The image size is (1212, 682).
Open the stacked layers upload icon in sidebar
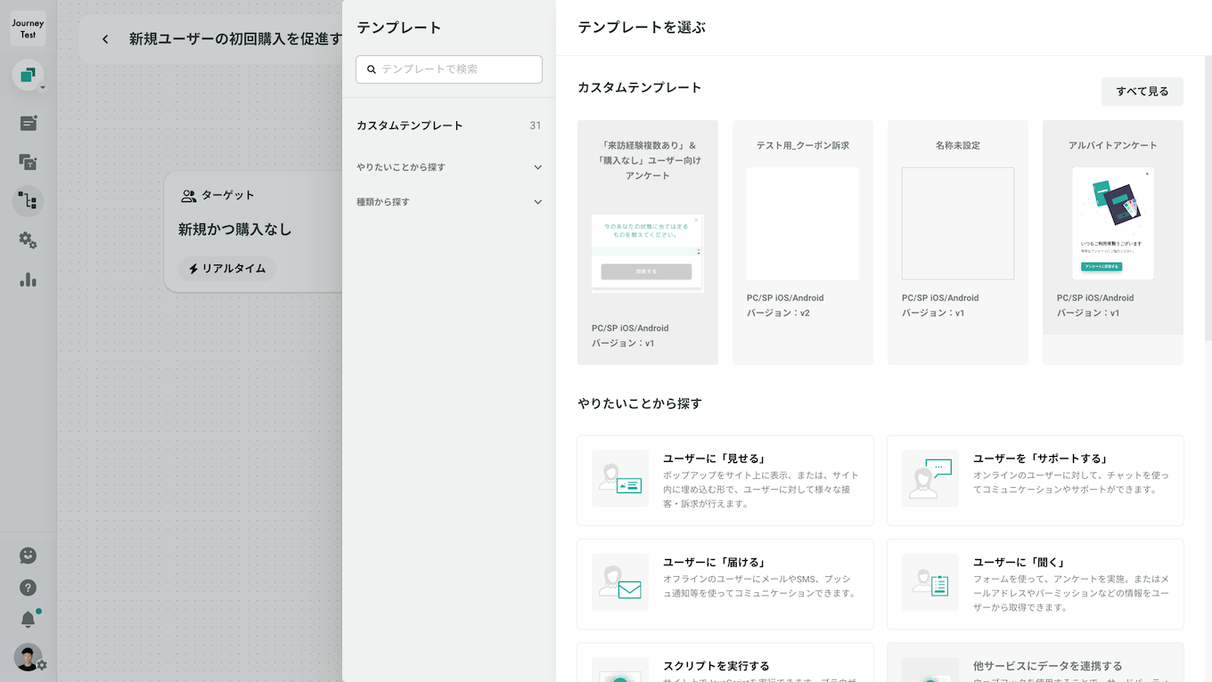tap(29, 162)
